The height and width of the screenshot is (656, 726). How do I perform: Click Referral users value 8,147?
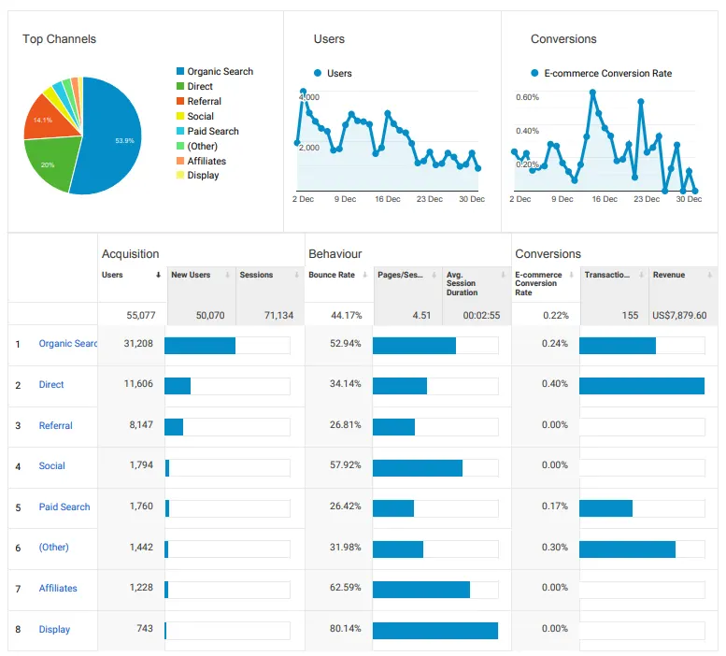141,424
